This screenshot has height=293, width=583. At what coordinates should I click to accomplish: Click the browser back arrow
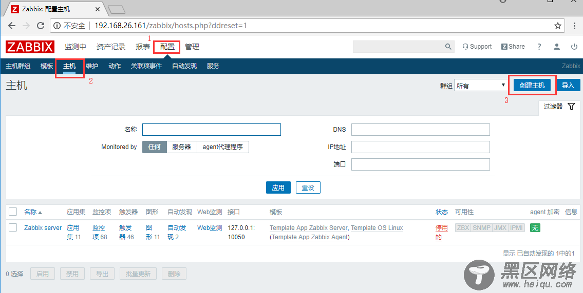point(12,26)
